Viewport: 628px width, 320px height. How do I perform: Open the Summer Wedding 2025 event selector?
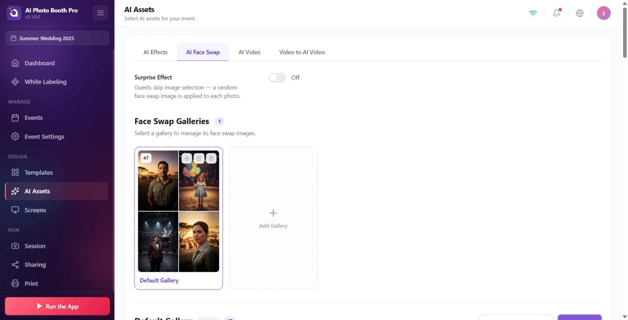pyautogui.click(x=57, y=38)
